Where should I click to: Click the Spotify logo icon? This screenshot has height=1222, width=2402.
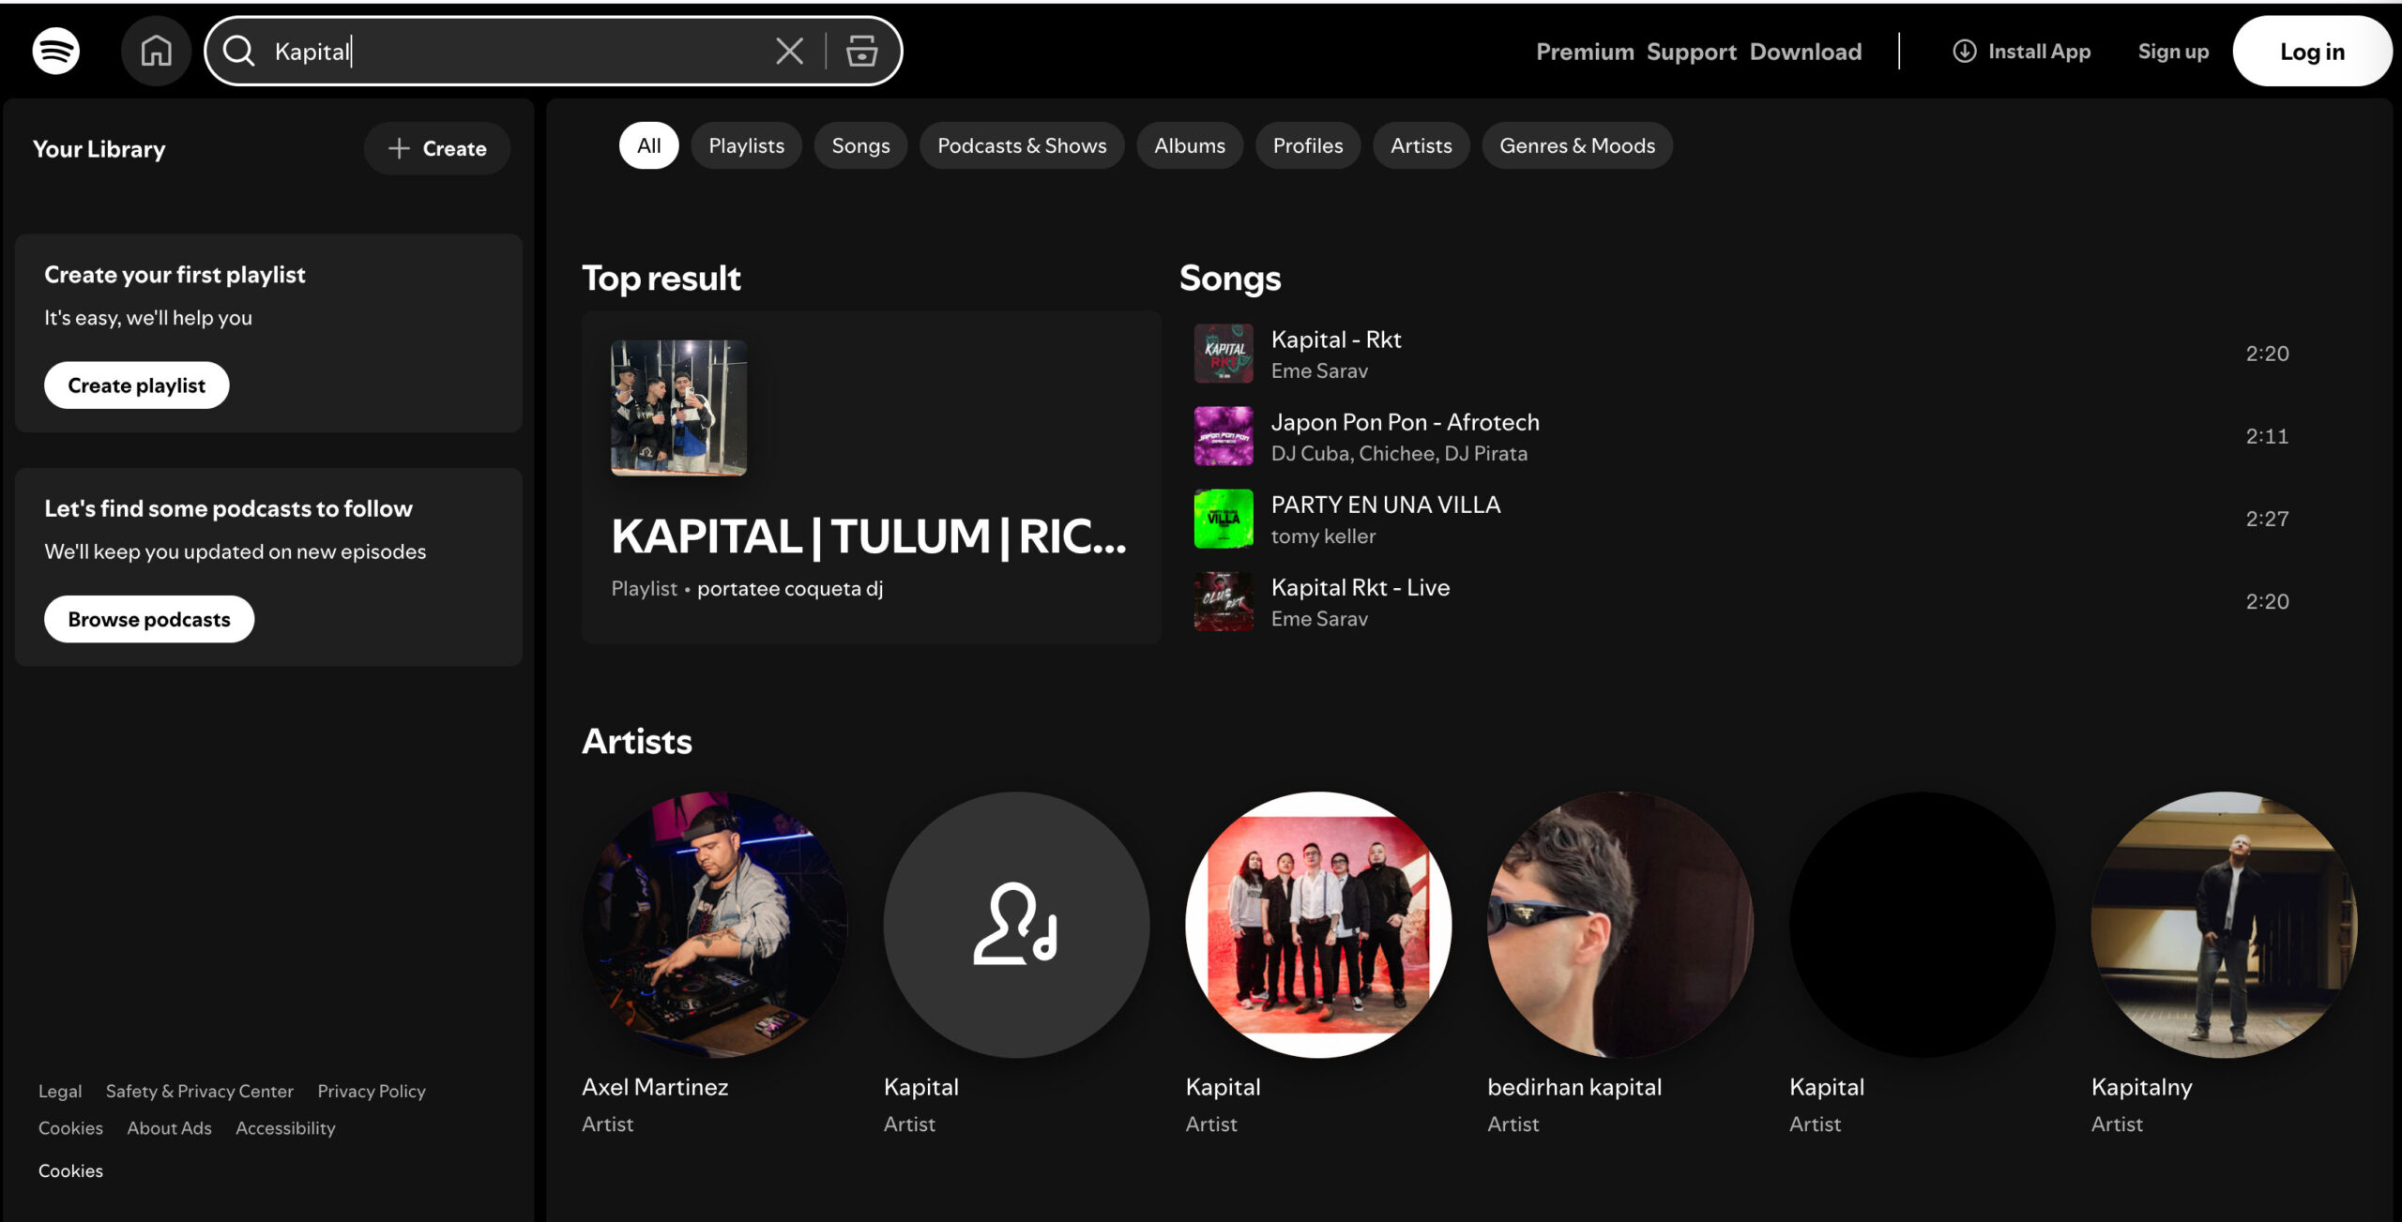pyautogui.click(x=56, y=51)
